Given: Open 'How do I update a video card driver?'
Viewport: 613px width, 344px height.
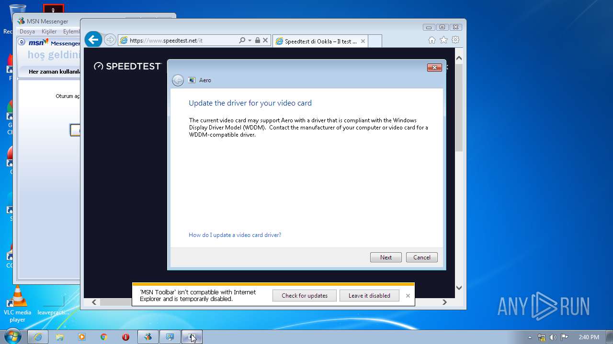Looking at the screenshot, I should coord(235,235).
